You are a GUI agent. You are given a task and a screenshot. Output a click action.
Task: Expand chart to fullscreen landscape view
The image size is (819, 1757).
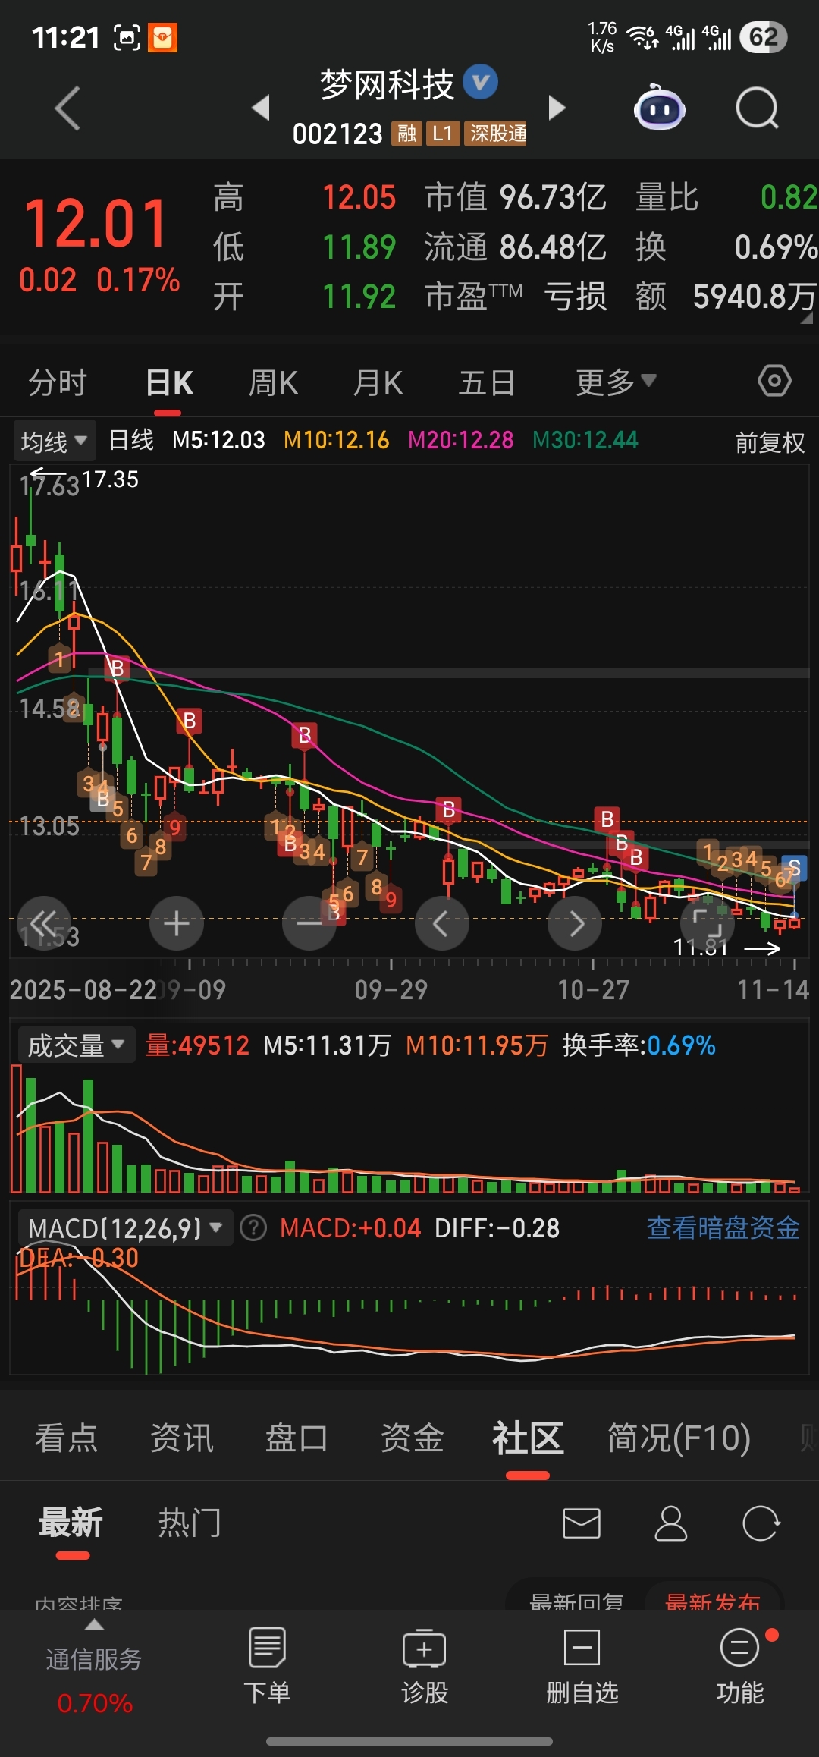(x=708, y=923)
